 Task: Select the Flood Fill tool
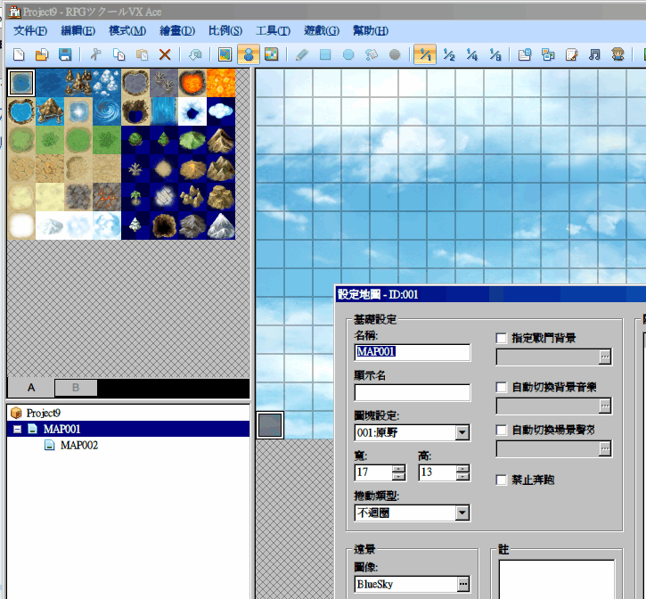click(372, 54)
